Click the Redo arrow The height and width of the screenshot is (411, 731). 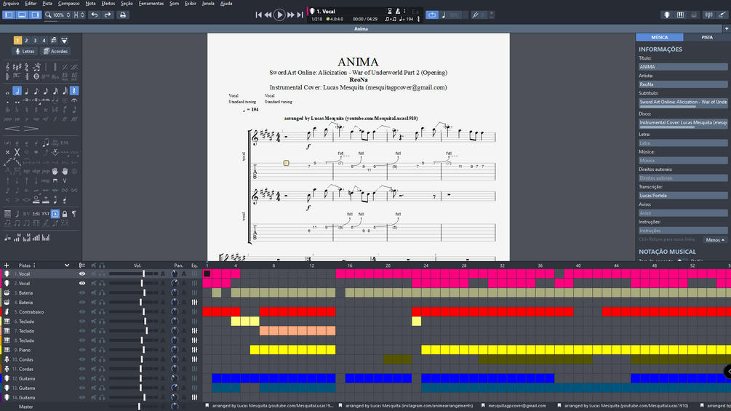coord(107,15)
